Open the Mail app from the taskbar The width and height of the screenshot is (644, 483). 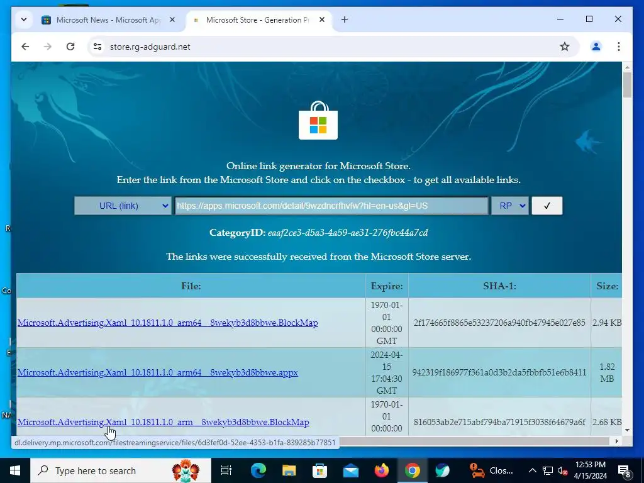(x=351, y=470)
